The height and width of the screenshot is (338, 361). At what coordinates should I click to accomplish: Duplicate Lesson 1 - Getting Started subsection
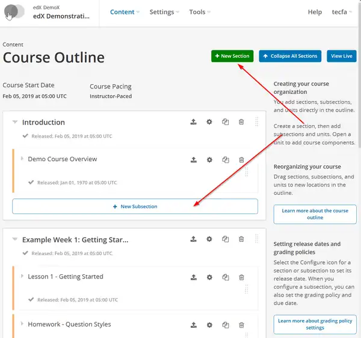pos(225,277)
